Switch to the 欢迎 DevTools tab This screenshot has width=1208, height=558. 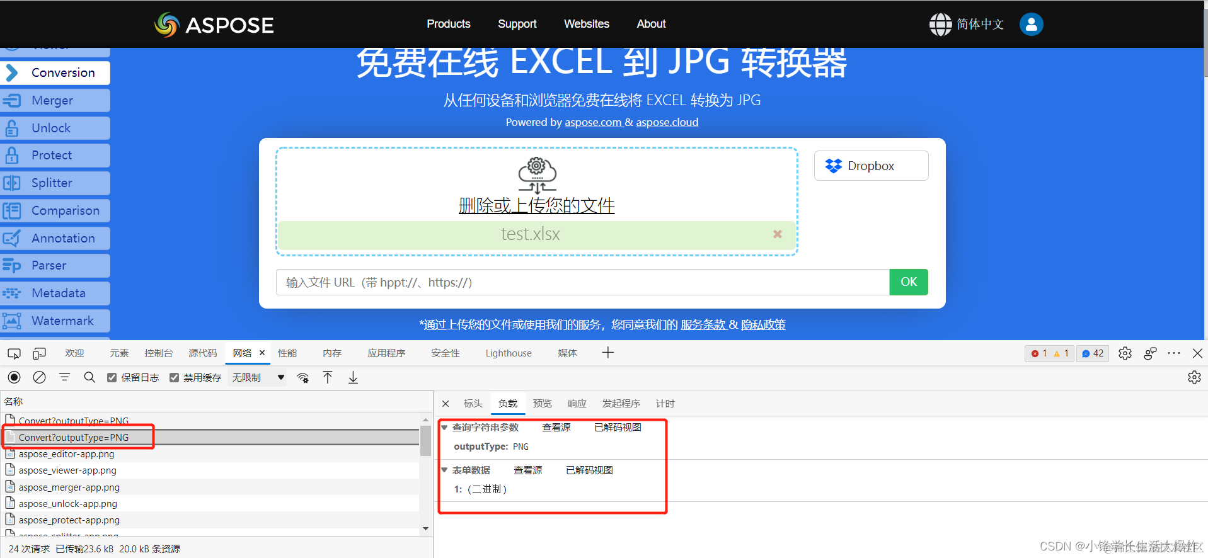tap(74, 353)
